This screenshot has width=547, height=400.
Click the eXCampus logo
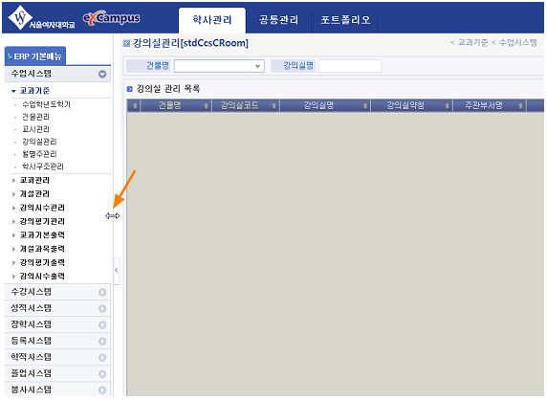point(111,18)
